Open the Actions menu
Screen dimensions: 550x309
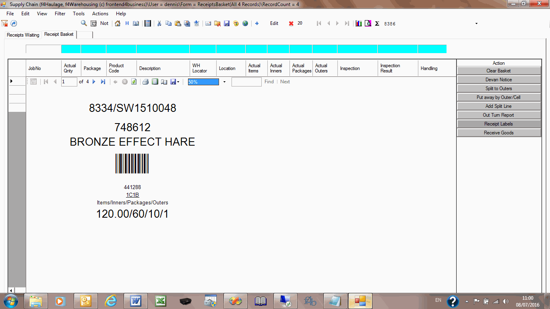coord(100,13)
